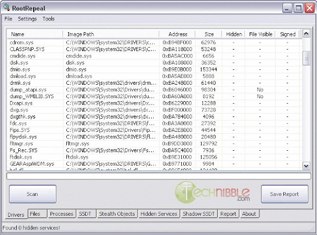The width and height of the screenshot is (317, 235).
Task: Select the fdc.sys driver row
Action: point(155,123)
